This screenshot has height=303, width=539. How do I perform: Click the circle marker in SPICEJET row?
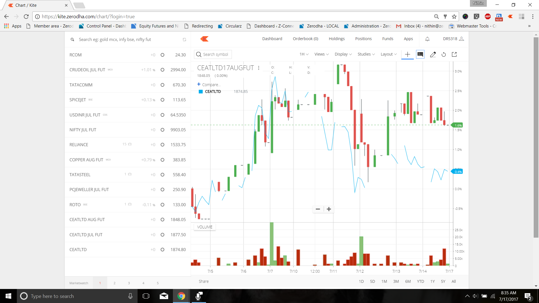(x=162, y=100)
